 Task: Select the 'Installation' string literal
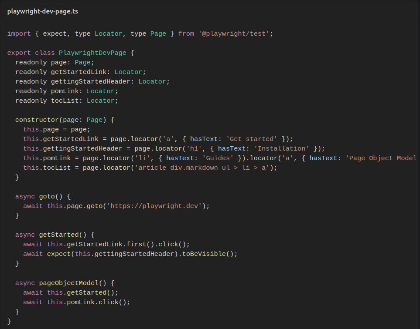[281, 149]
